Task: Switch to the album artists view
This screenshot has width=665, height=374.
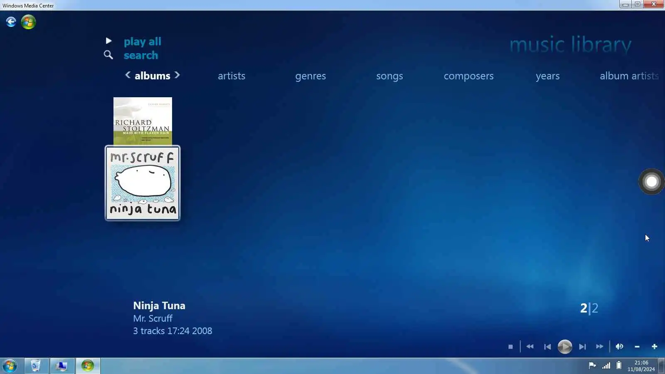Action: click(629, 76)
